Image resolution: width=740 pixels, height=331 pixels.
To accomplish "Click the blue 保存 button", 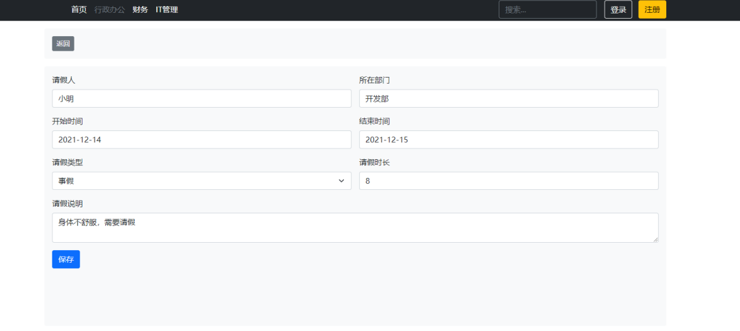I will tap(66, 259).
